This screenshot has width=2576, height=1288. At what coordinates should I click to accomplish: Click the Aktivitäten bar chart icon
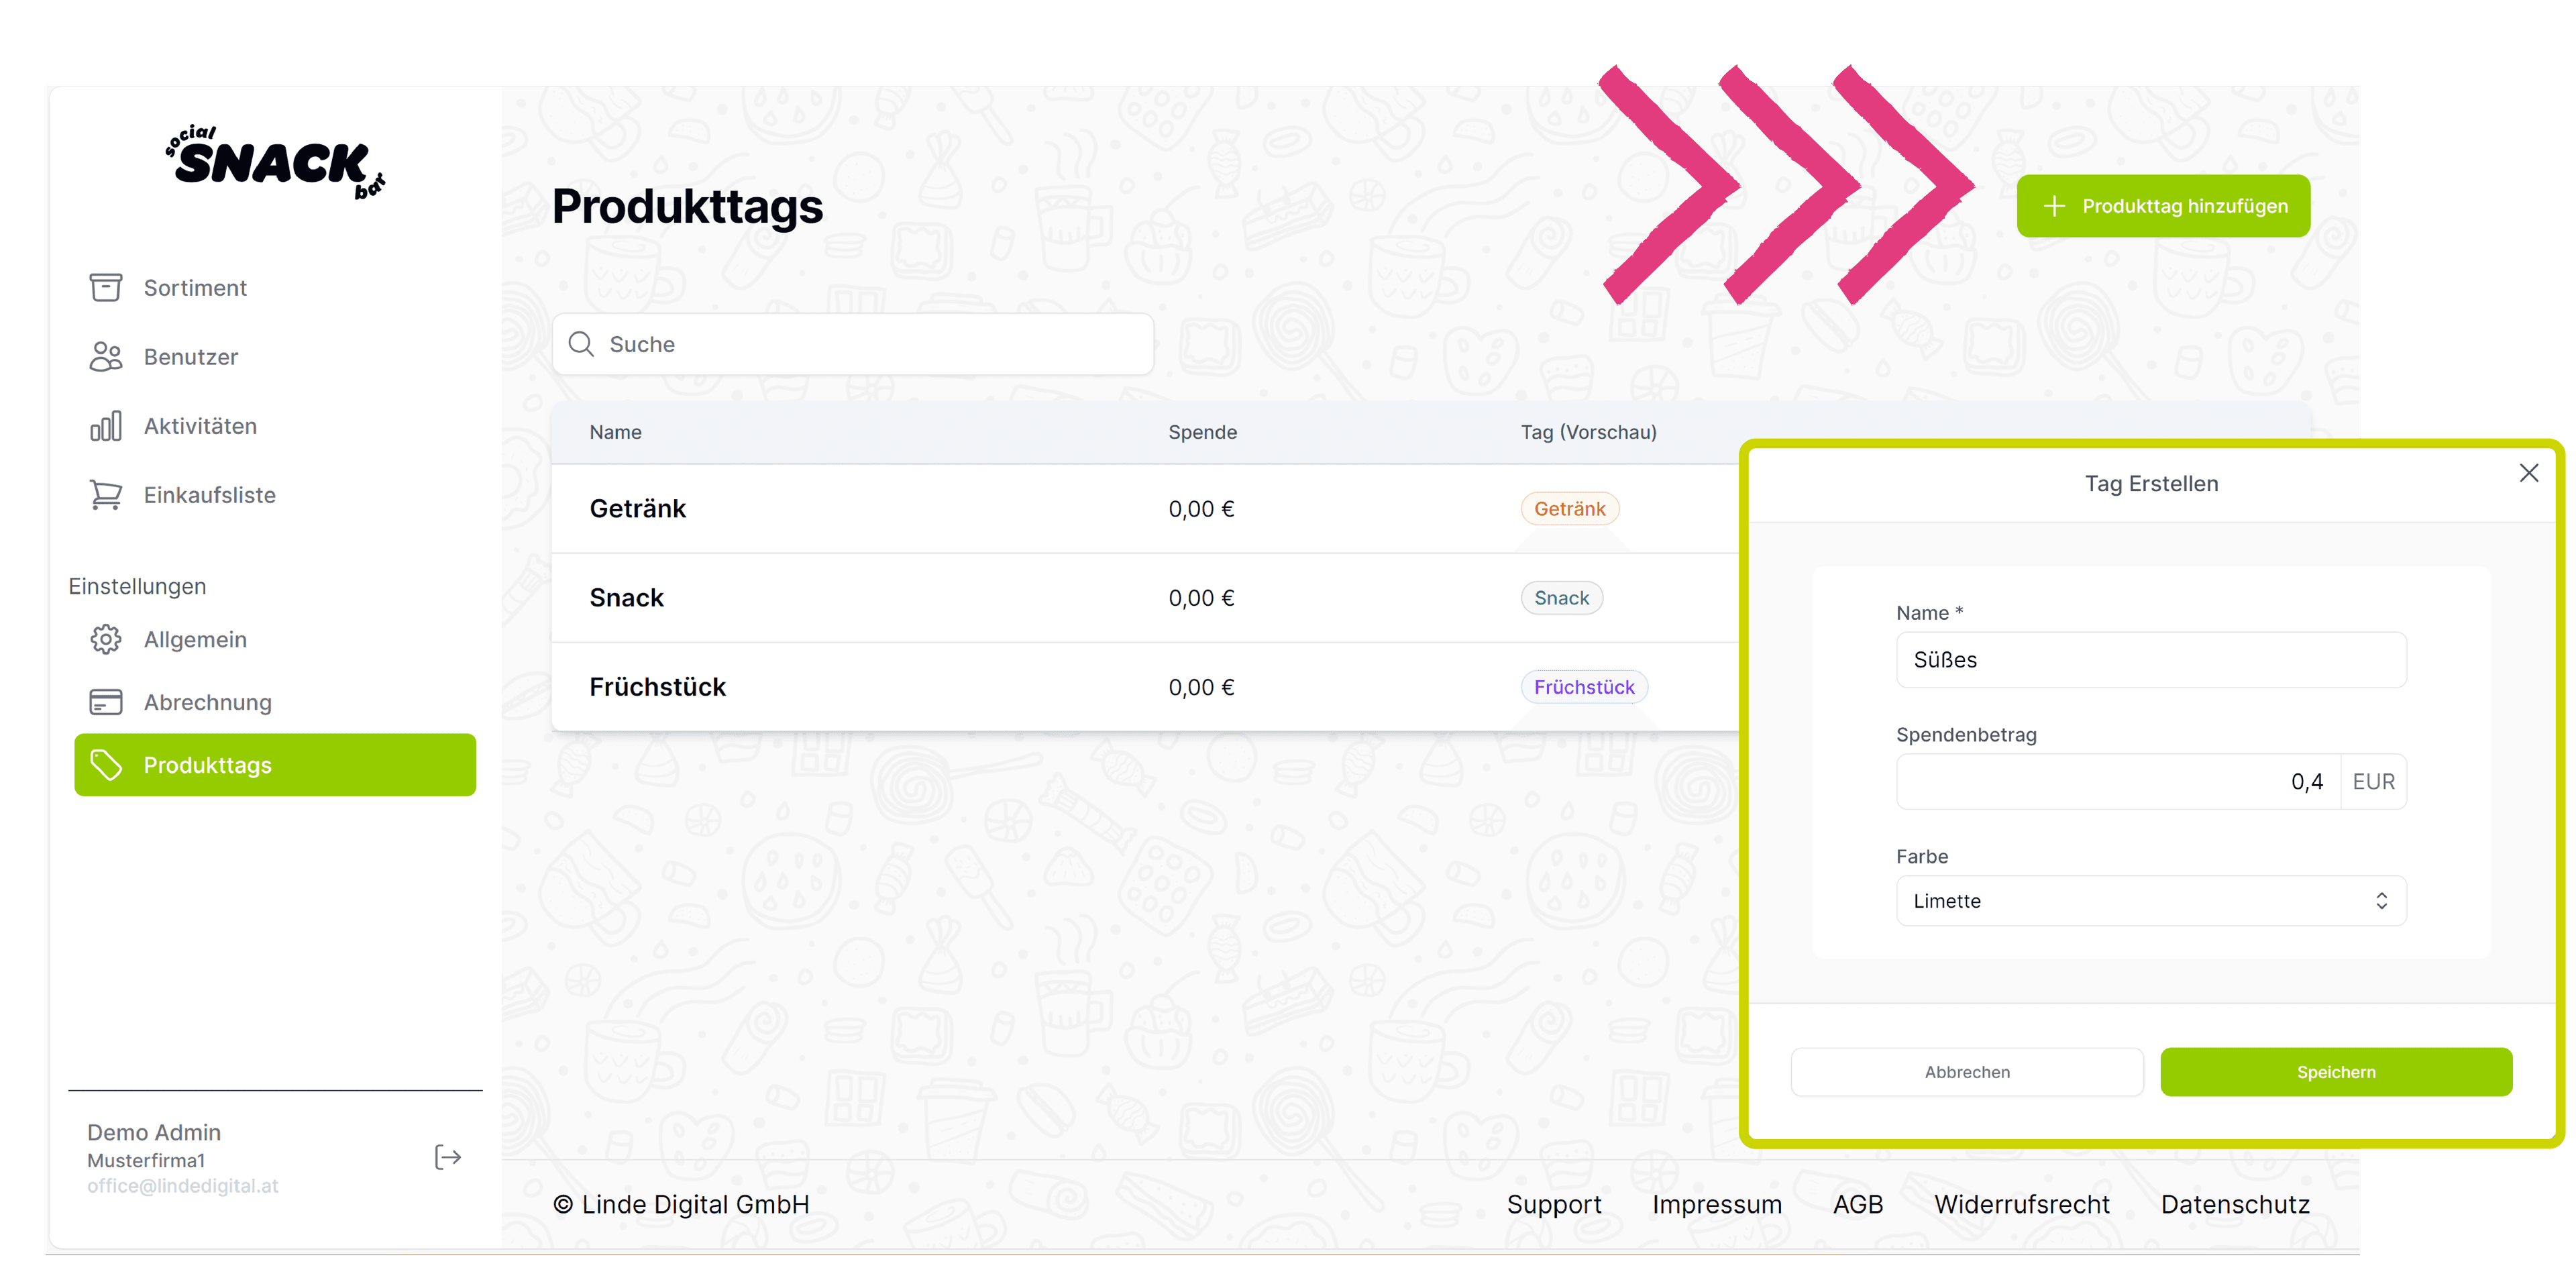tap(105, 426)
